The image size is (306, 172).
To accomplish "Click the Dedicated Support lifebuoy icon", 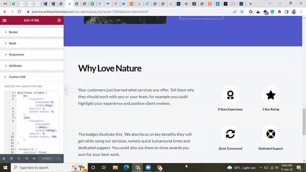I will click(x=271, y=134).
